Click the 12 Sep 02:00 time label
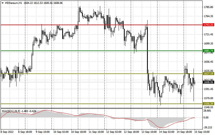 tap(114, 132)
